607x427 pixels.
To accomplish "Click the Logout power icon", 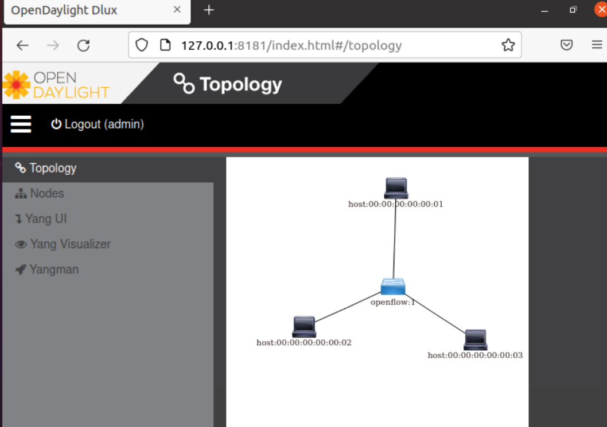I will (56, 124).
